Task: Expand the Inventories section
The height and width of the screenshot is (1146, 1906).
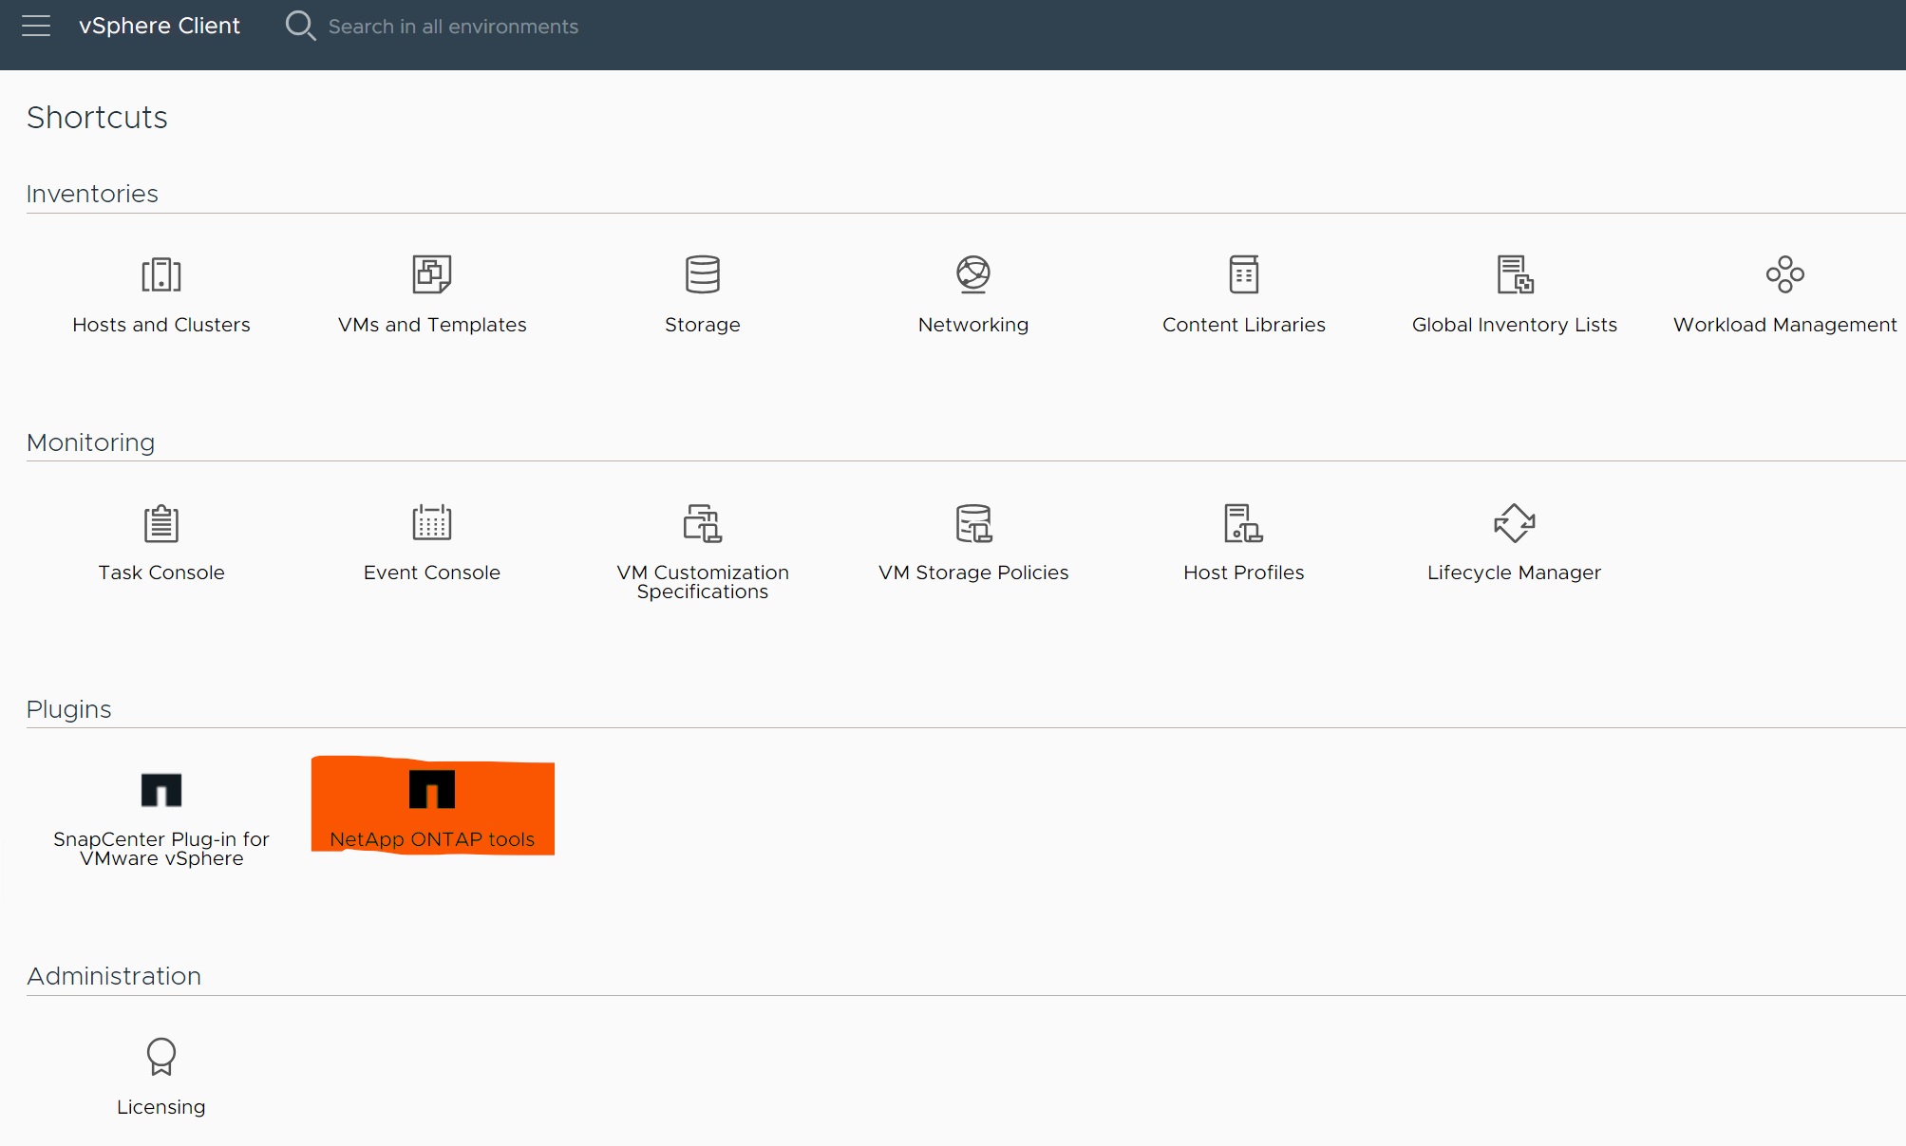Action: click(x=91, y=194)
